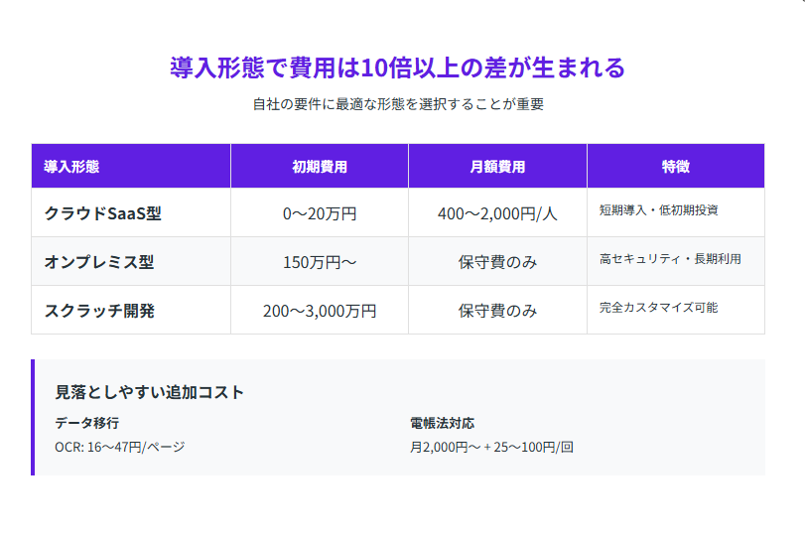Click the 特徴 column header
The height and width of the screenshot is (539, 805).
tap(675, 167)
